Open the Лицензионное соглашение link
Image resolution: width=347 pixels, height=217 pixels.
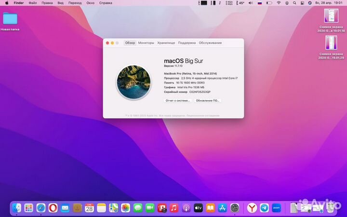[x=203, y=116]
